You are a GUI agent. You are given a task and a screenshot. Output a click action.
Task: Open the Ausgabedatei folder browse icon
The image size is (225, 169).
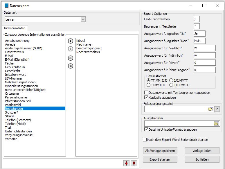216,123
